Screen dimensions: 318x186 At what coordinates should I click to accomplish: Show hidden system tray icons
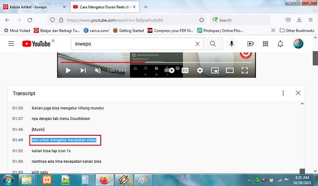point(249,180)
